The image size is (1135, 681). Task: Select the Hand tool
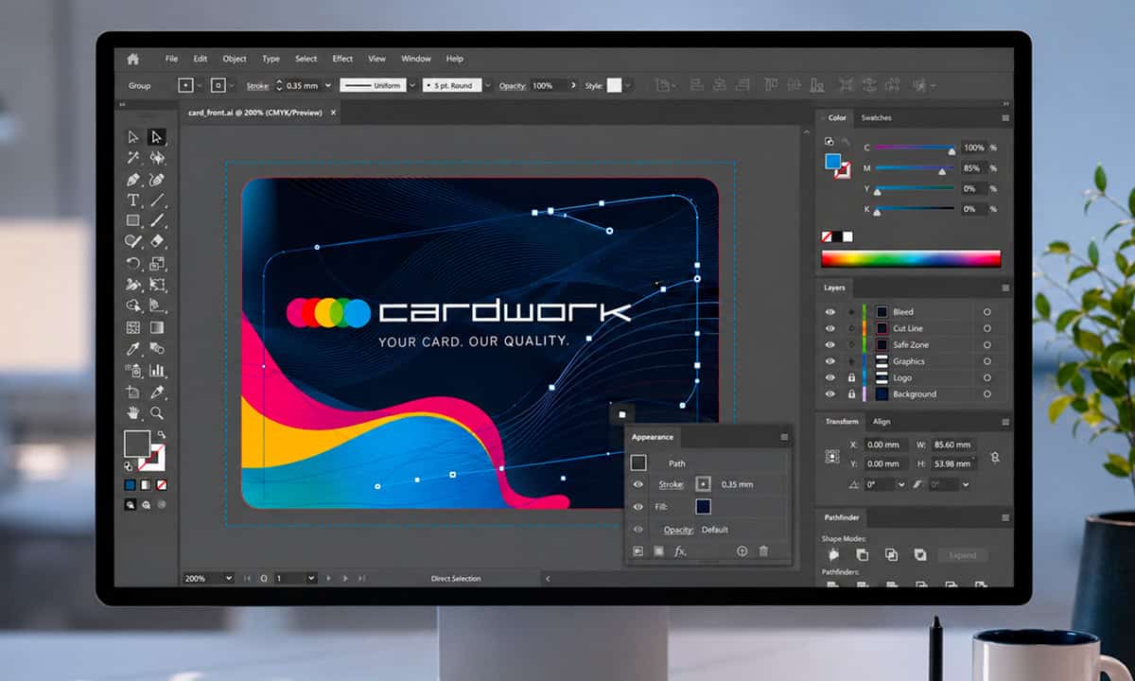[133, 413]
